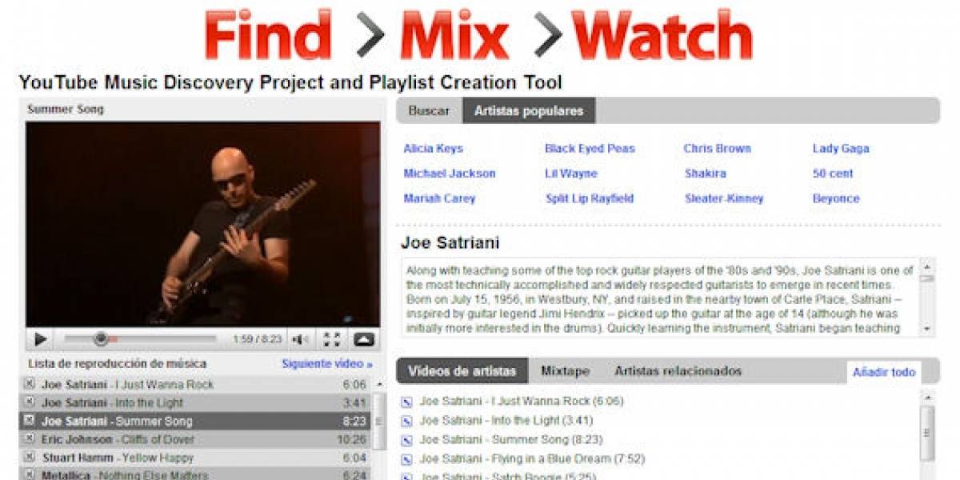Image resolution: width=960 pixels, height=480 pixels.
Task: Click the eject-style button in player controls
Action: [x=363, y=339]
